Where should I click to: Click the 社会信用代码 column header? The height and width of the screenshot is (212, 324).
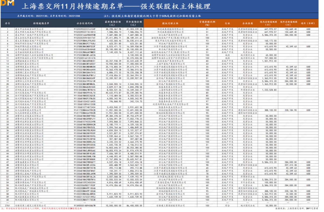(85, 23)
